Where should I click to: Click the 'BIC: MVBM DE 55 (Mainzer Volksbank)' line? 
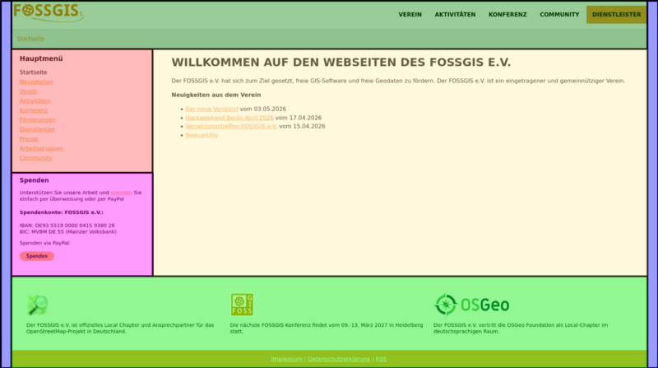pyautogui.click(x=68, y=231)
